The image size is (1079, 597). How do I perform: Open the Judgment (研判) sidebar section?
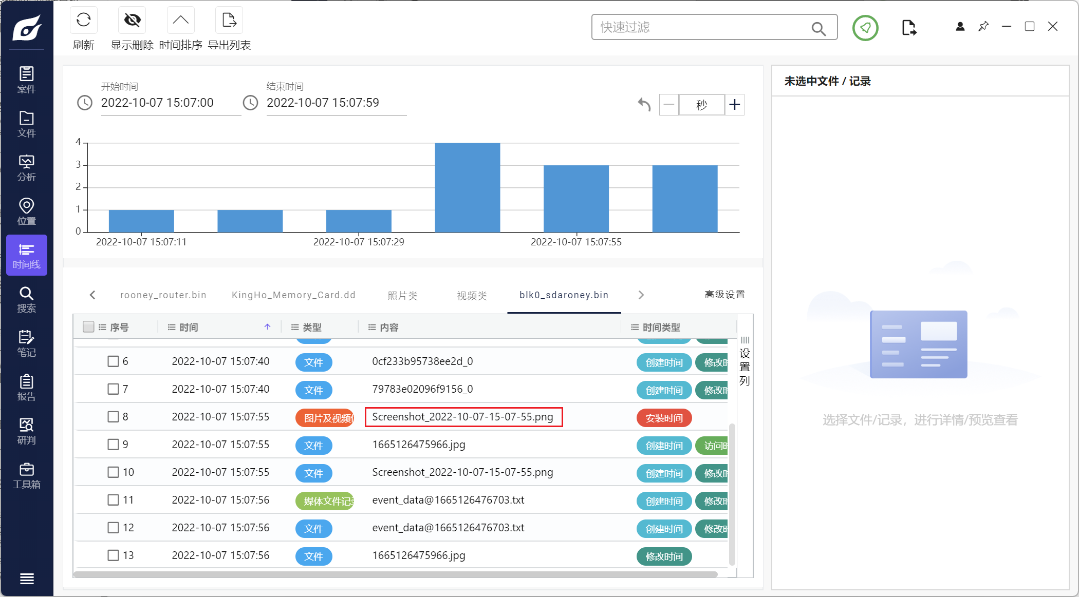click(27, 432)
